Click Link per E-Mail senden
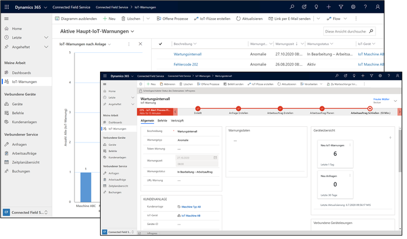Viewport: 407px width, 239px height. [290, 19]
